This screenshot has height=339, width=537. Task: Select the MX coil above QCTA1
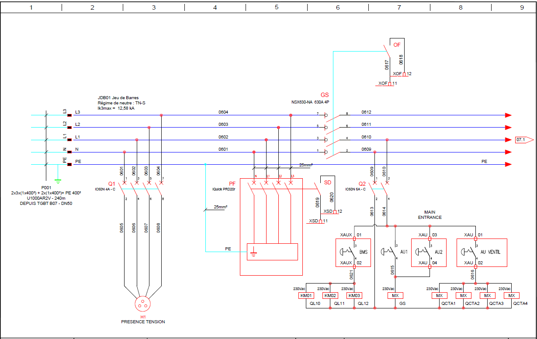(x=439, y=296)
